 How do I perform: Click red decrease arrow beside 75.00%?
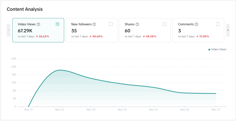[x=197, y=36]
